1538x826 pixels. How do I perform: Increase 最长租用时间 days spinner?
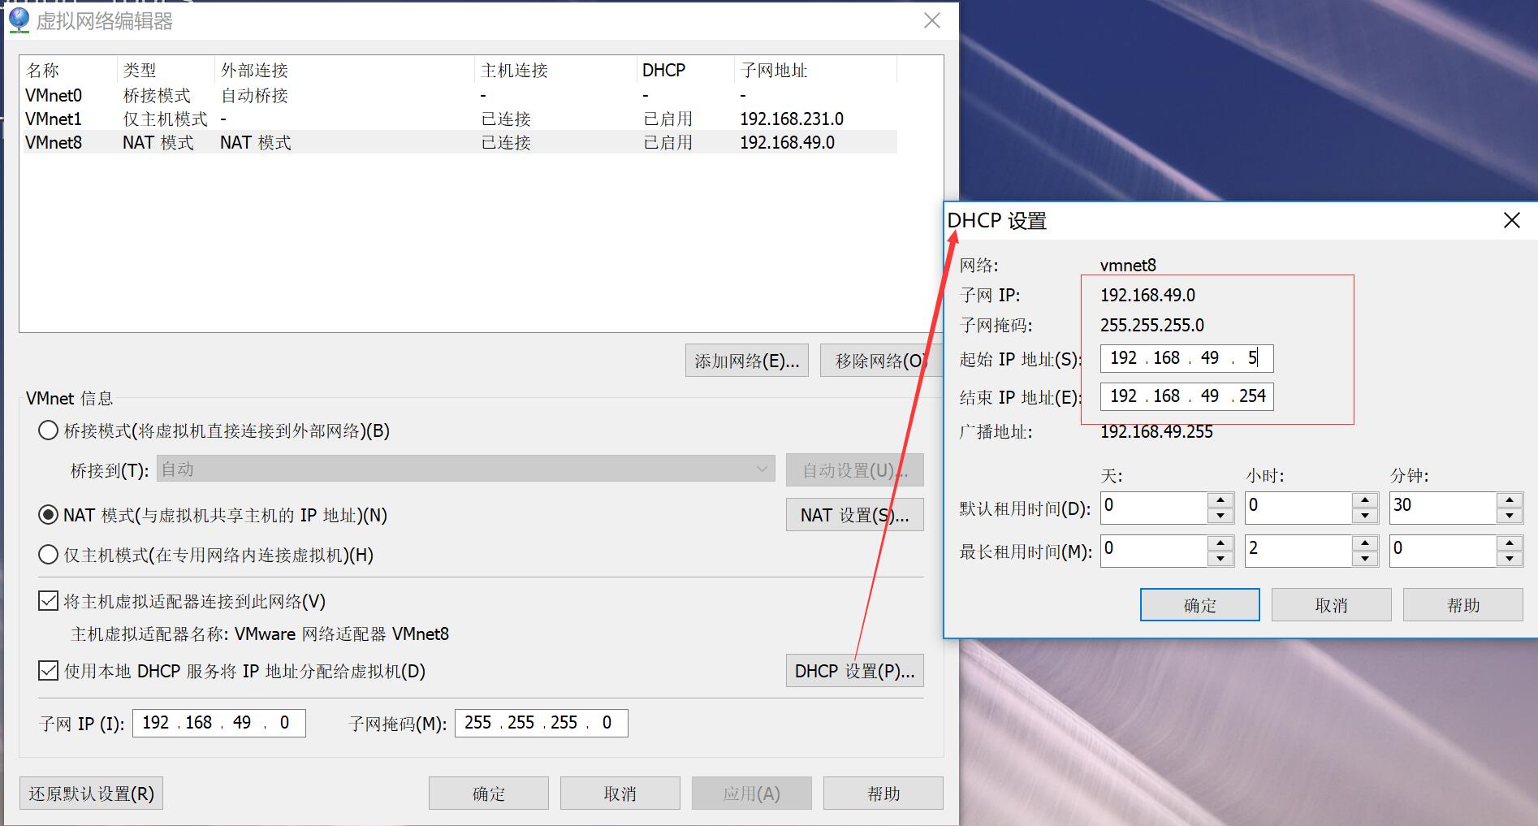(1220, 543)
